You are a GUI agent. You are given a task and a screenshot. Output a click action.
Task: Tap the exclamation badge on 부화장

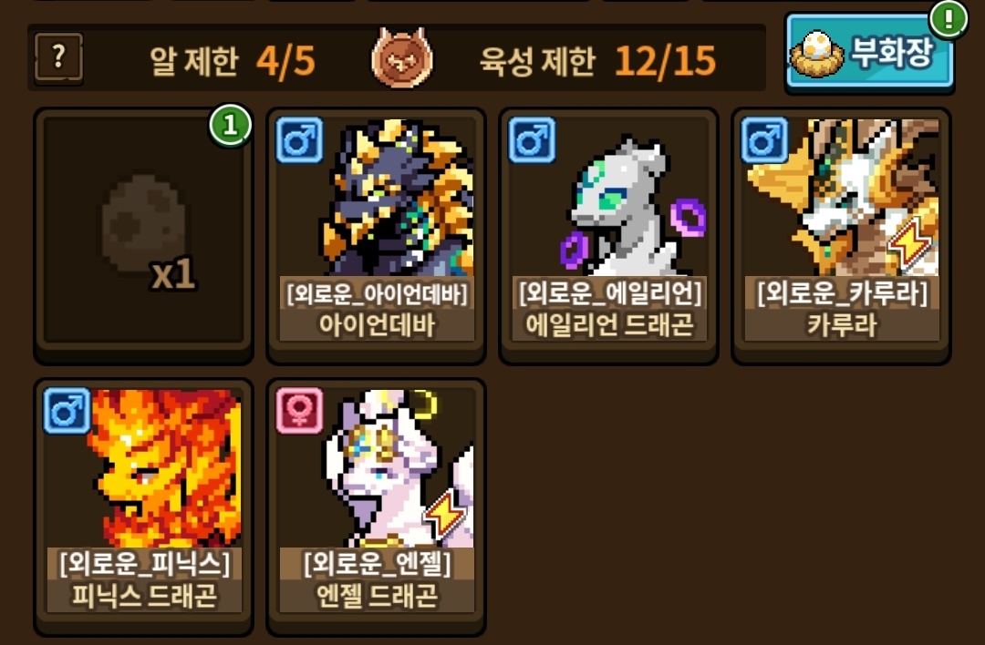(949, 19)
